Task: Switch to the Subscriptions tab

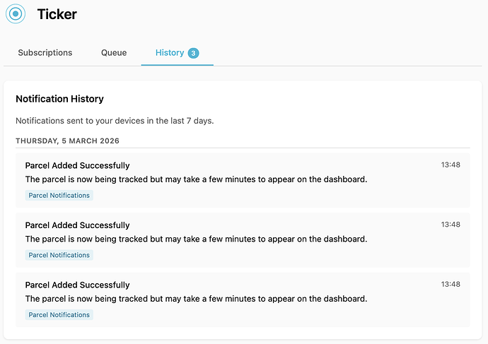Action: pos(45,53)
